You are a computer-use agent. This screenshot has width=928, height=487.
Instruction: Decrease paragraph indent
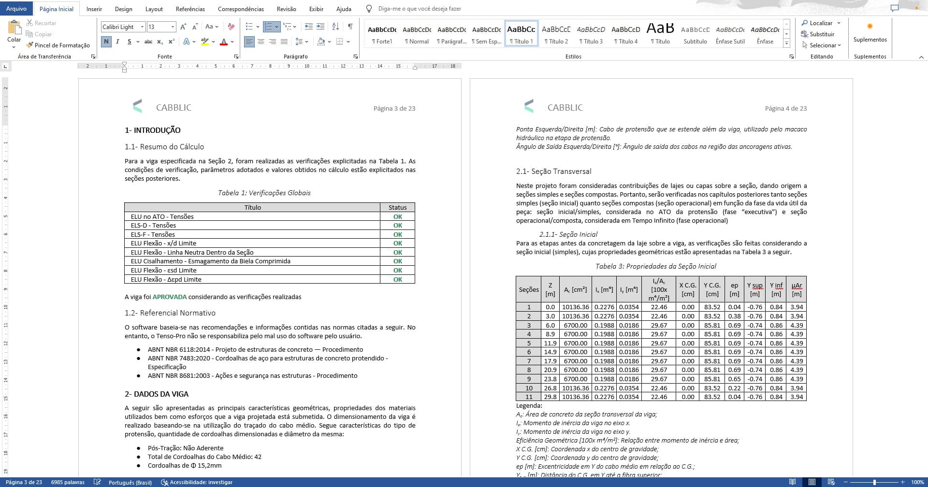point(308,27)
